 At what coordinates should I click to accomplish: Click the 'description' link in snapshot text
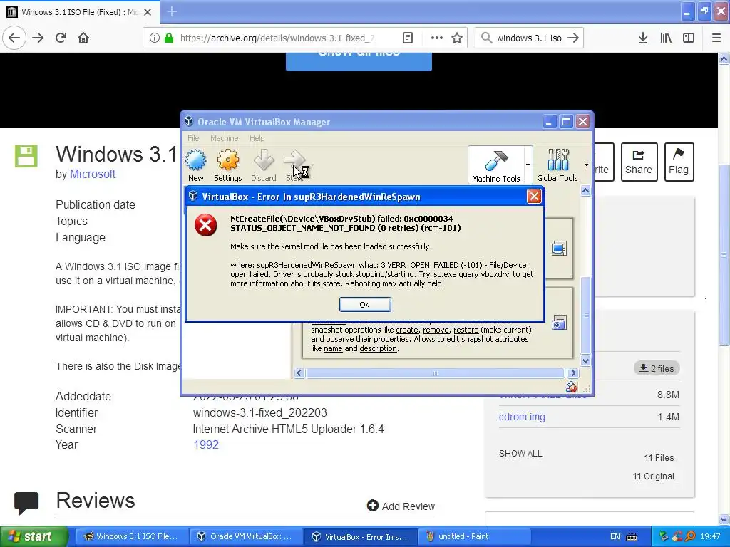coord(378,348)
